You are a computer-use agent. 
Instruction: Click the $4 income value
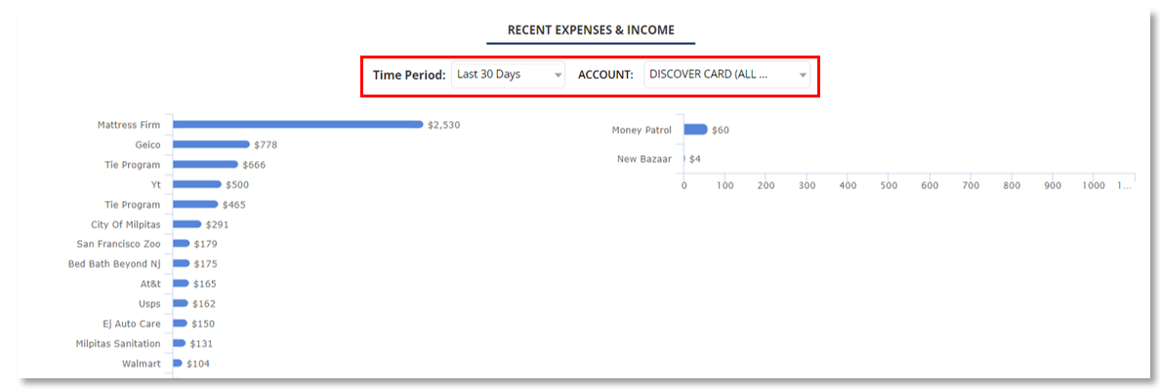(694, 159)
